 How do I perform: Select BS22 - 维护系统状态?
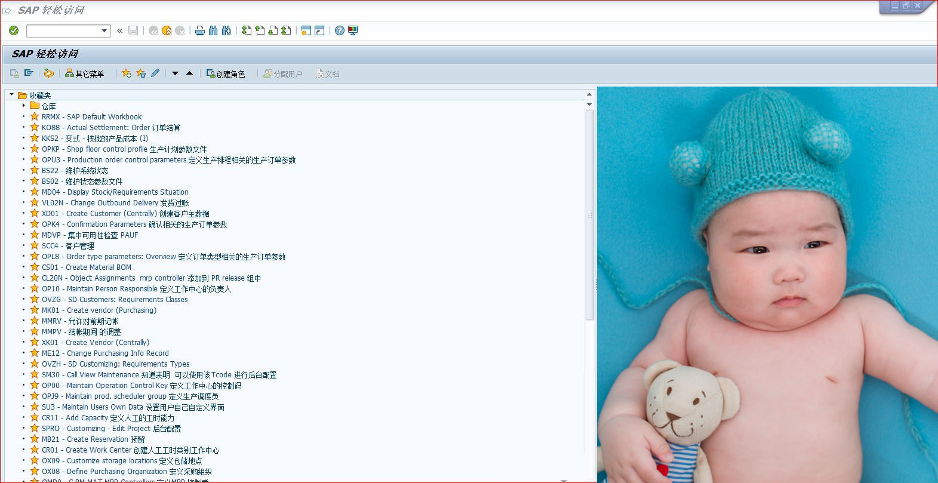pos(75,170)
